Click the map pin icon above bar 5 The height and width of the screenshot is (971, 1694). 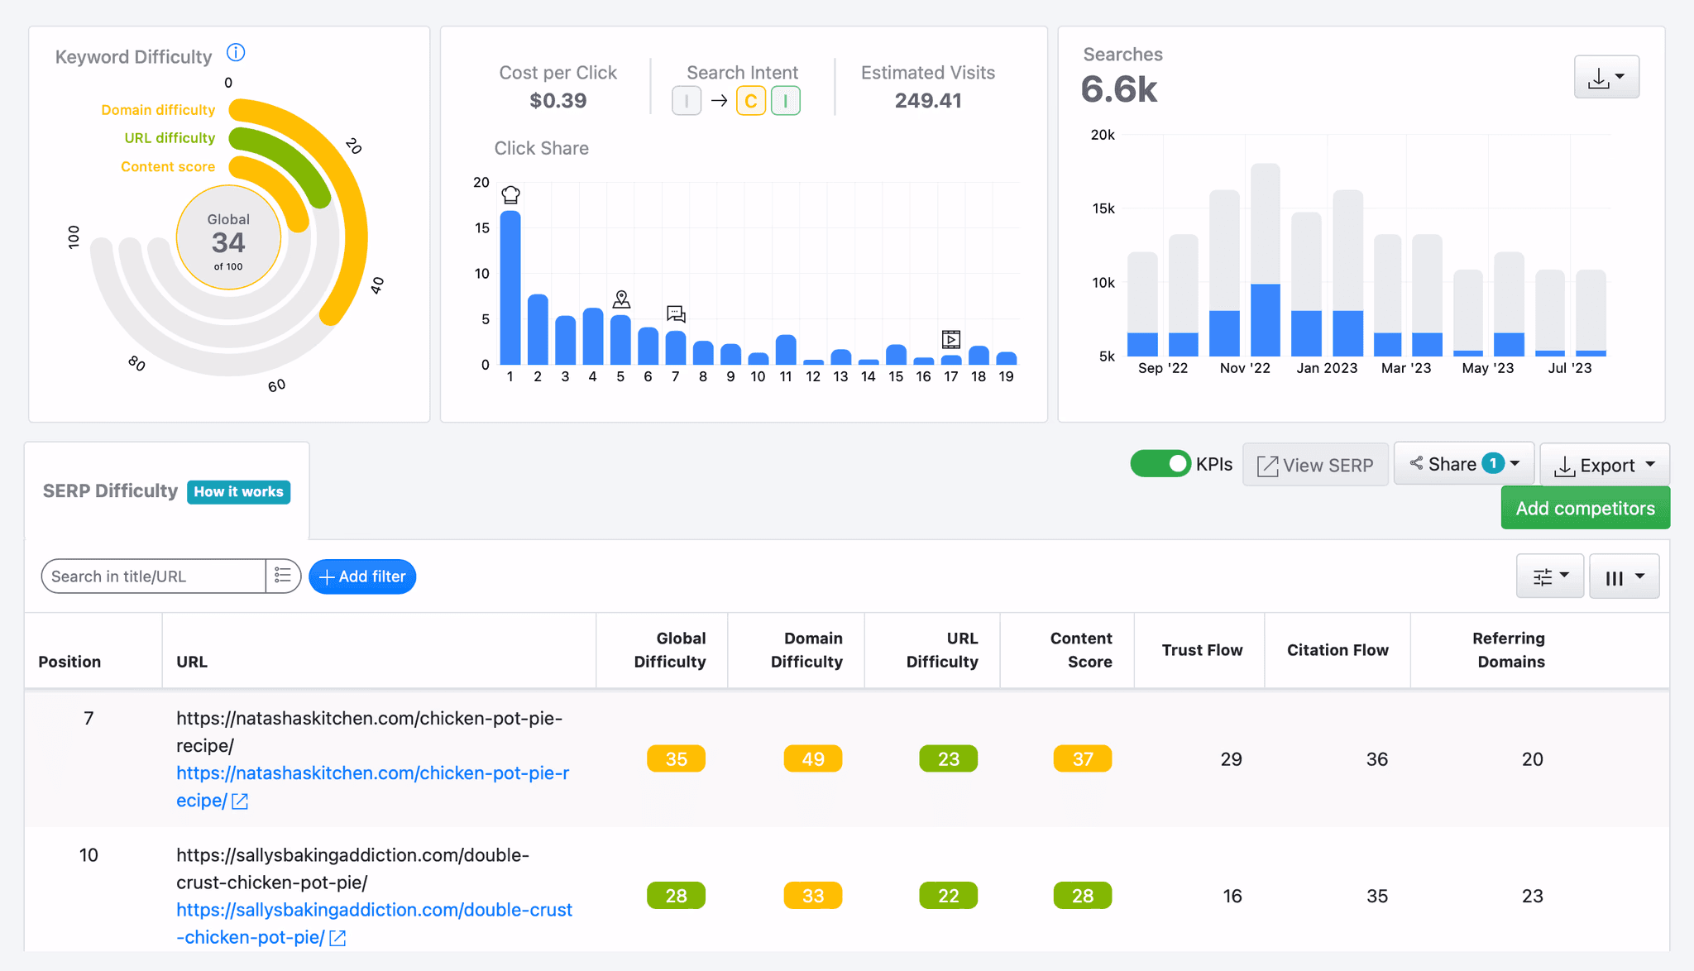click(x=621, y=299)
